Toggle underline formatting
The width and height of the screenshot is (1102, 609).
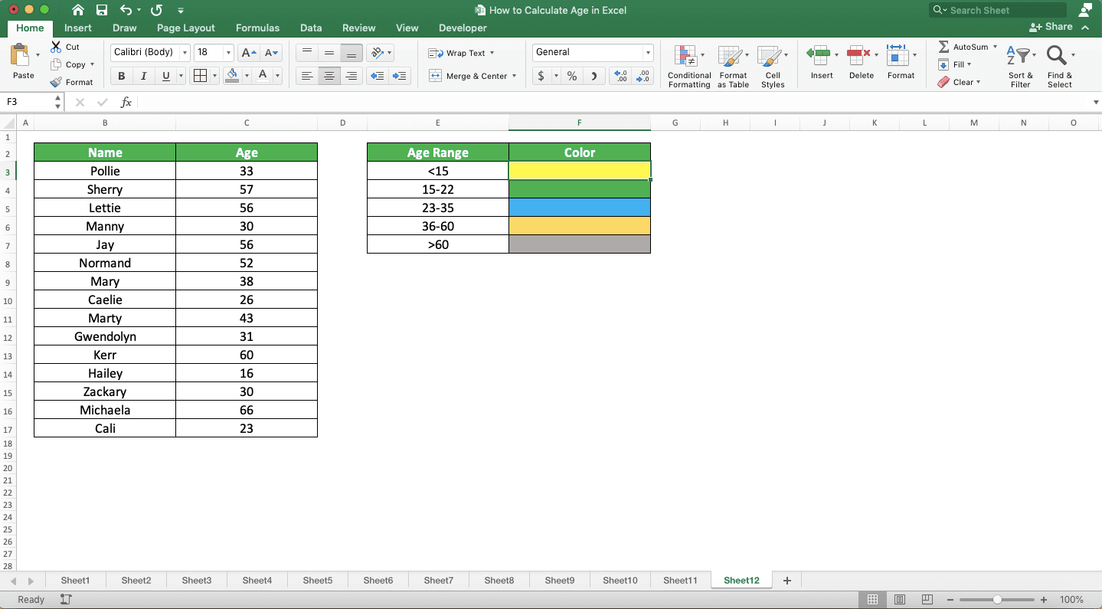click(164, 75)
